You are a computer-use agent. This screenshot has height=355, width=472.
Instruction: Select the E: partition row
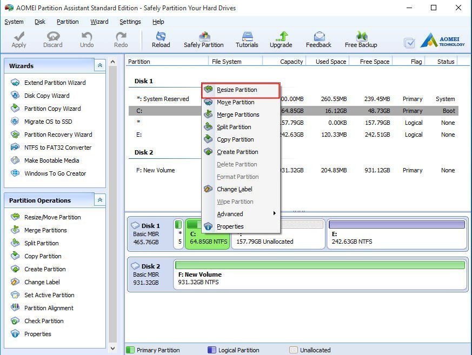[293, 135]
